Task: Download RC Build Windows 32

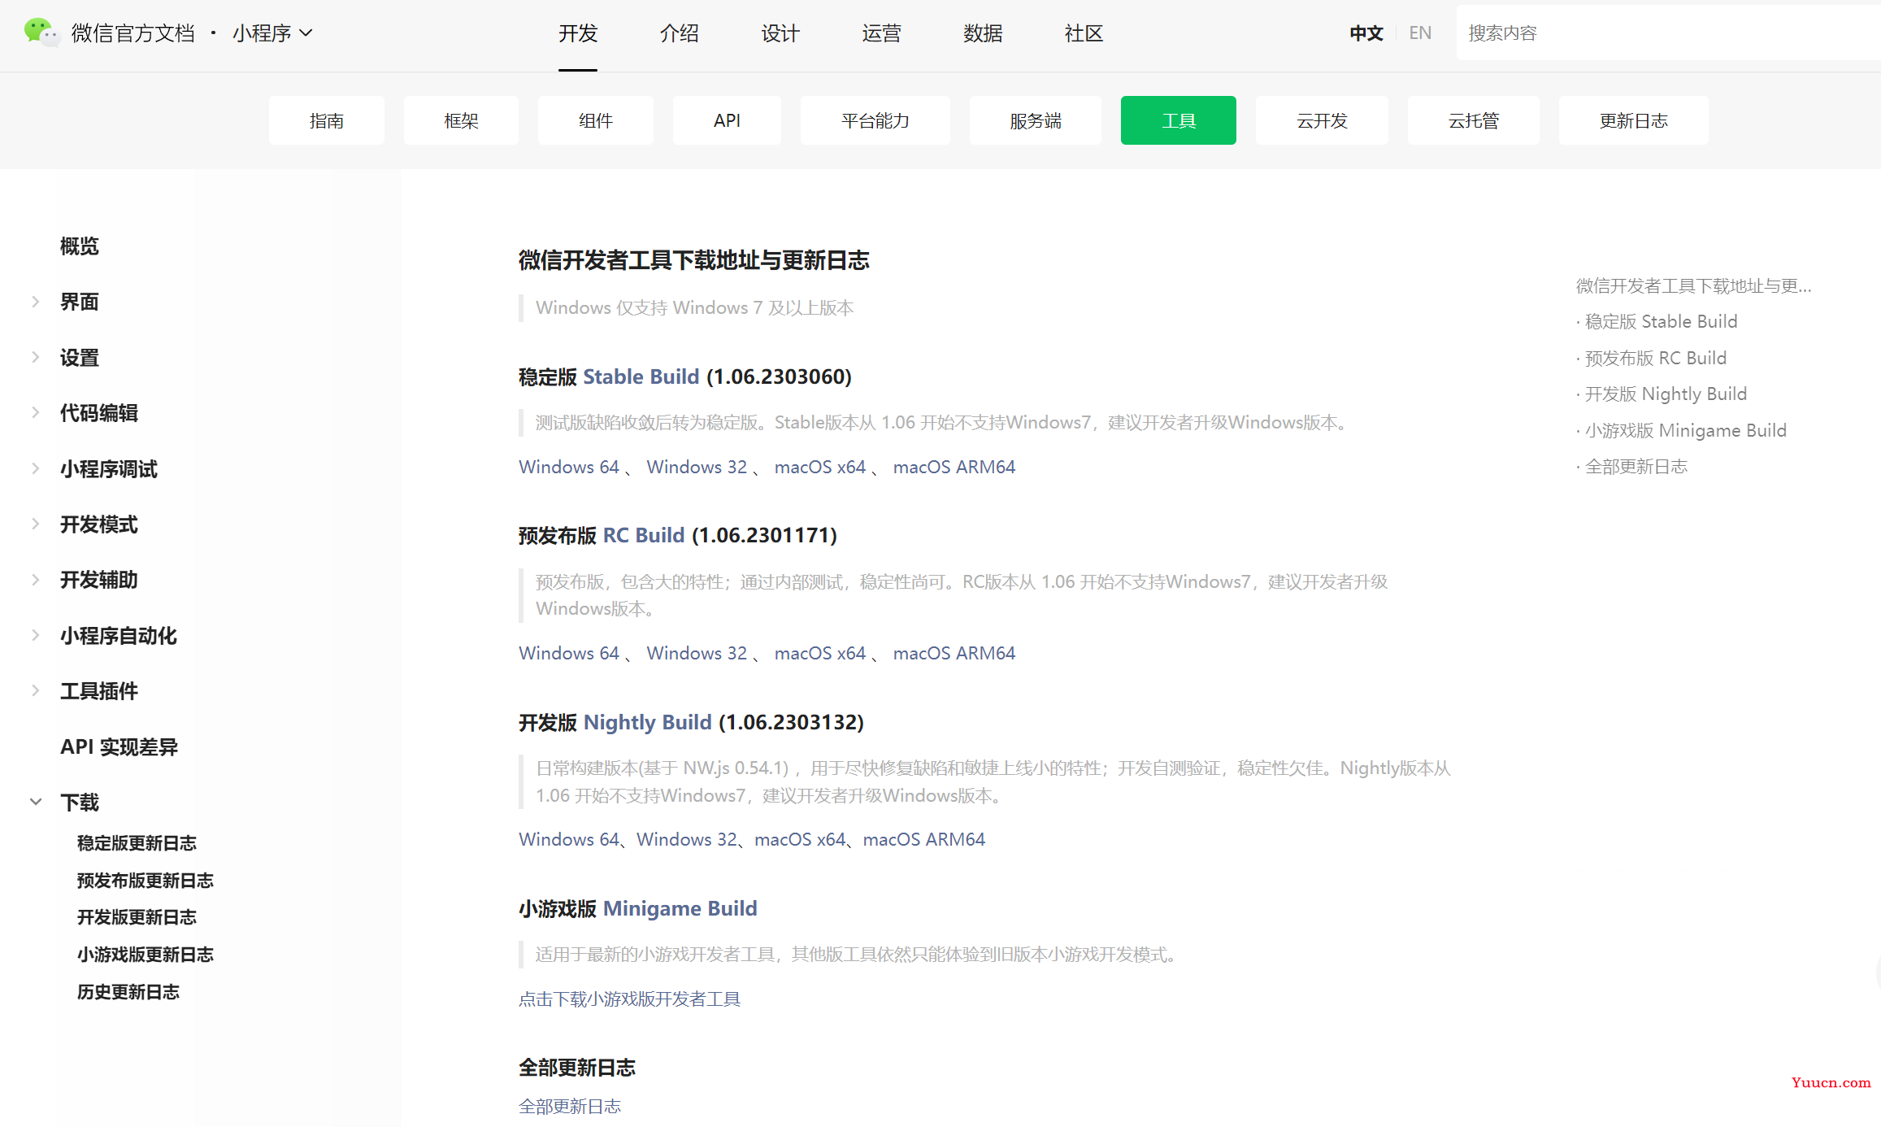Action: (x=697, y=653)
